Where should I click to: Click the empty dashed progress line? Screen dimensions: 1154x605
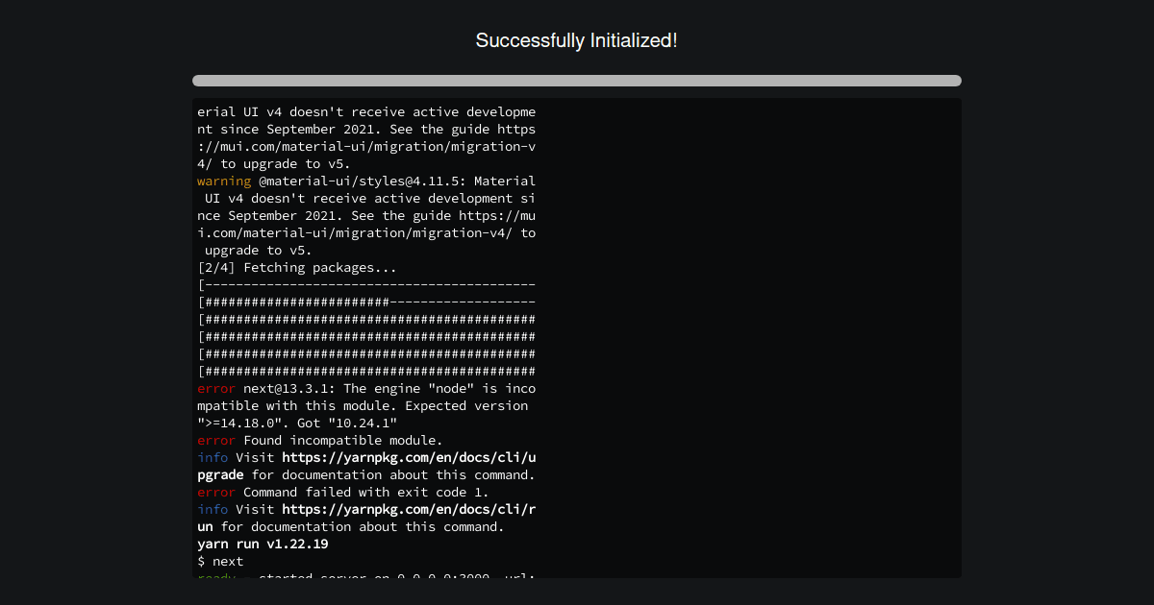[366, 285]
